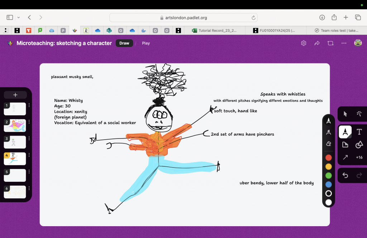Switch to Draw mode
Screen dimensions: 367x238
point(124,43)
